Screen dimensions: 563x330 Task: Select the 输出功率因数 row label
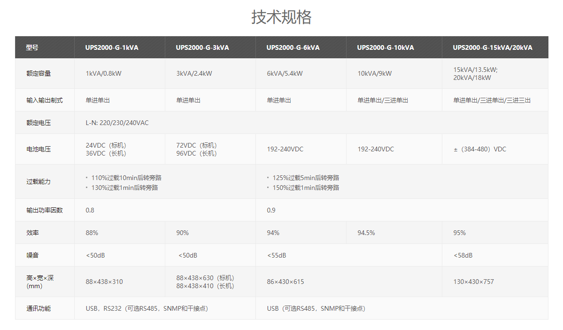pyautogui.click(x=44, y=210)
